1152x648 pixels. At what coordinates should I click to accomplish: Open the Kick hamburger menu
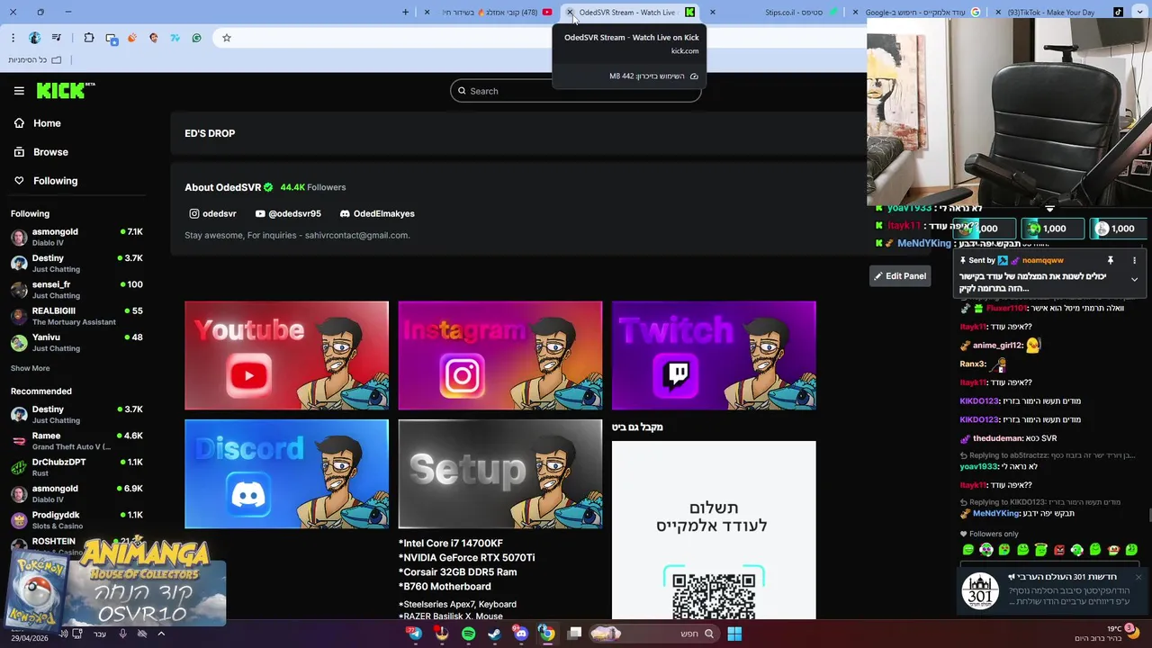point(19,91)
